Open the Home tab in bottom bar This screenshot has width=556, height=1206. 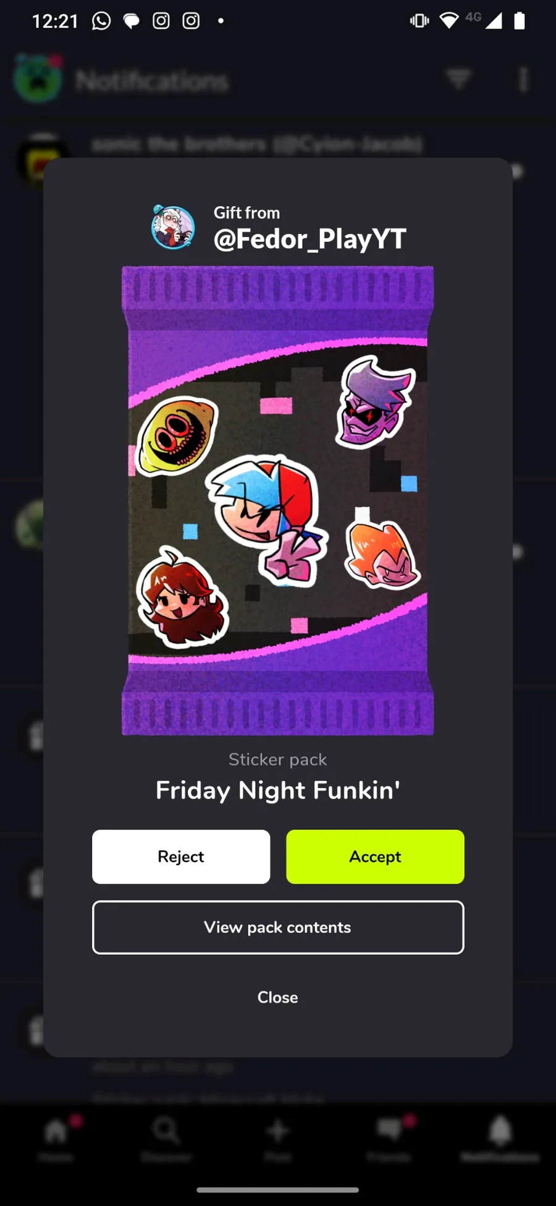pos(56,1132)
